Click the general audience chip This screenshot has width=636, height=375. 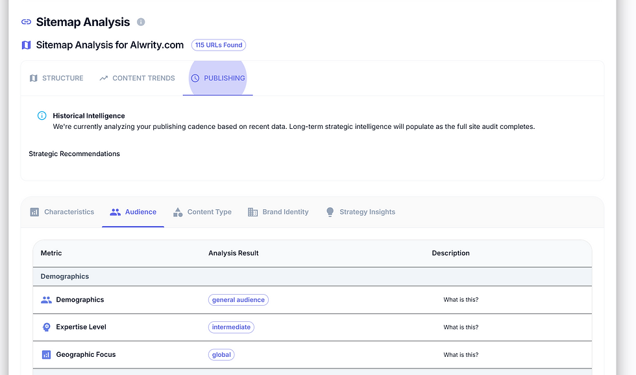tap(238, 300)
